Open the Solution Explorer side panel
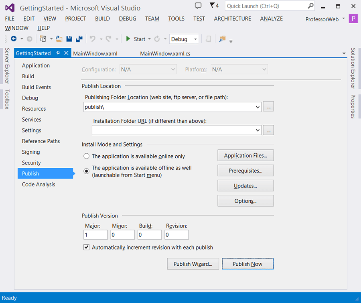Image resolution: width=361 pixels, height=303 pixels. (x=353, y=68)
